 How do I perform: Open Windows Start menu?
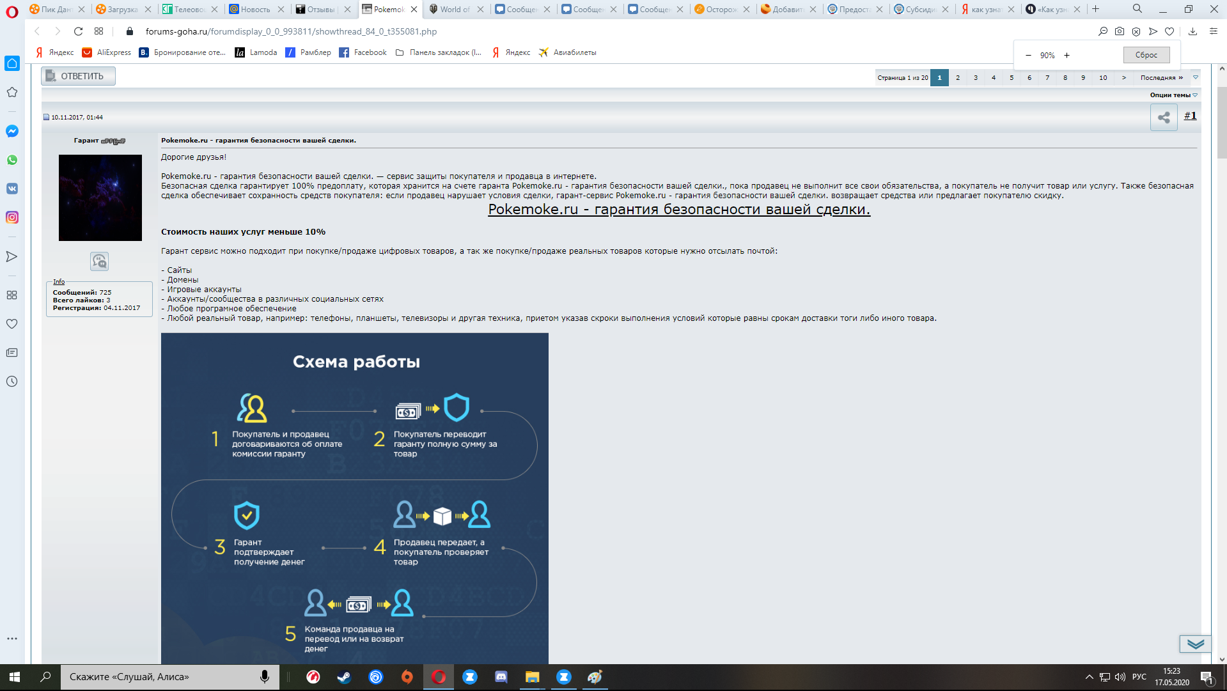[x=15, y=677]
